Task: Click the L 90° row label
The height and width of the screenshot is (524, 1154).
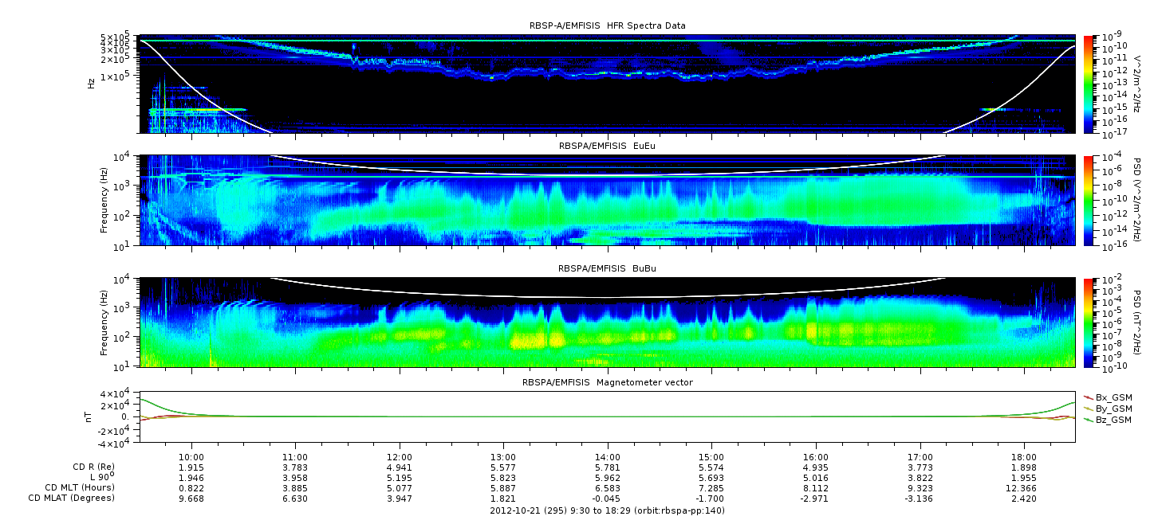Action: pos(99,477)
